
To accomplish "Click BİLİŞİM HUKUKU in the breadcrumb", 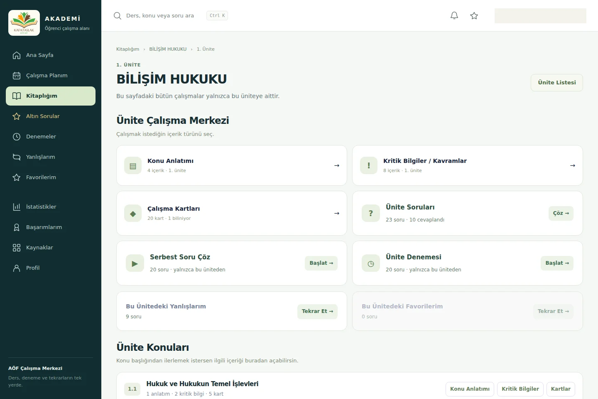I will (x=168, y=49).
